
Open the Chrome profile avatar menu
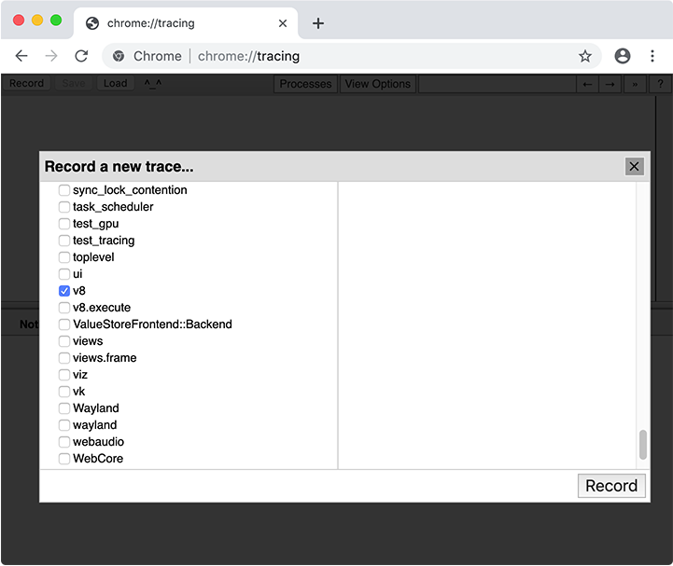pyautogui.click(x=623, y=56)
